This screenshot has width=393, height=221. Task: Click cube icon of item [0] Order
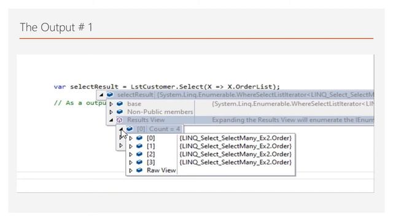[x=139, y=138]
